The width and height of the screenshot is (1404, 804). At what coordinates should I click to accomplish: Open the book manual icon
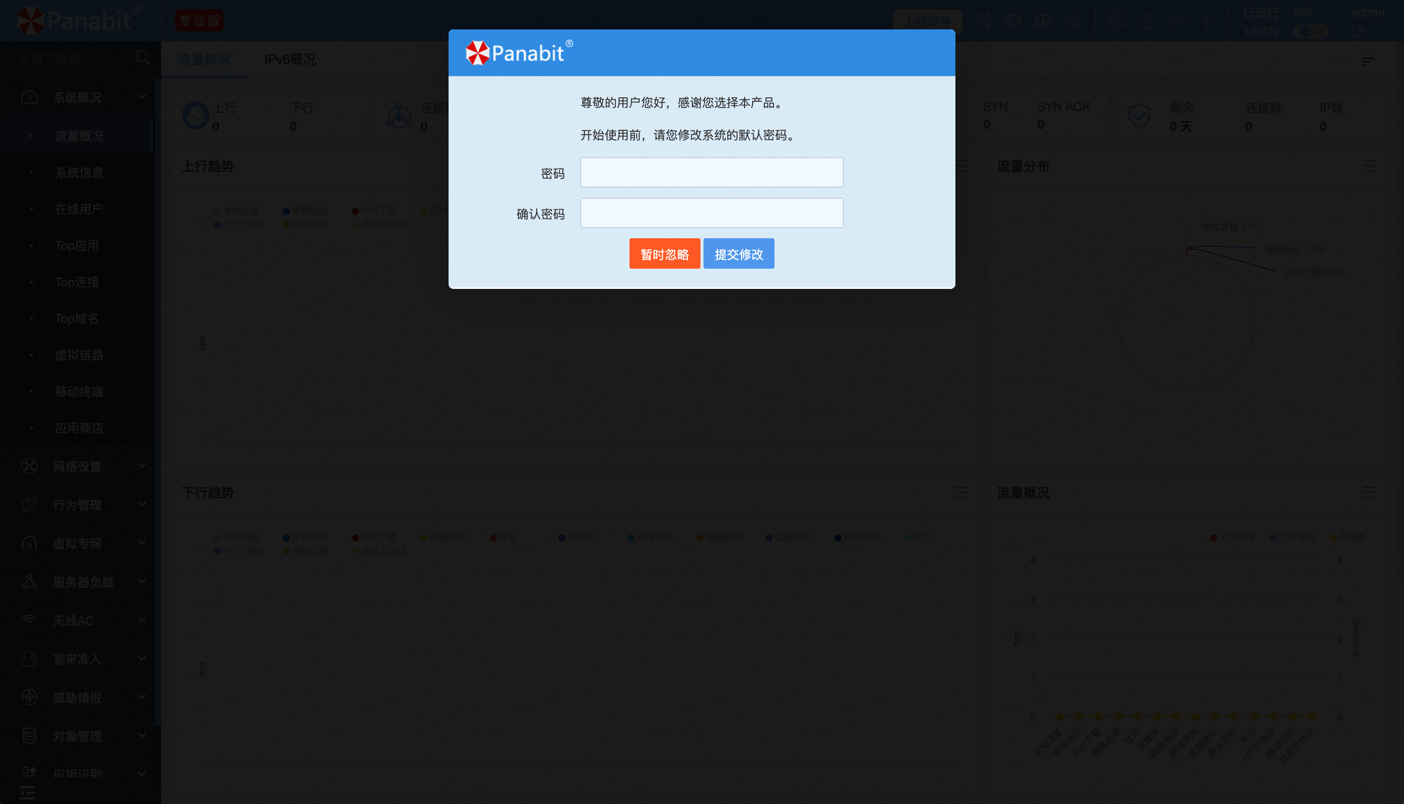point(1043,21)
